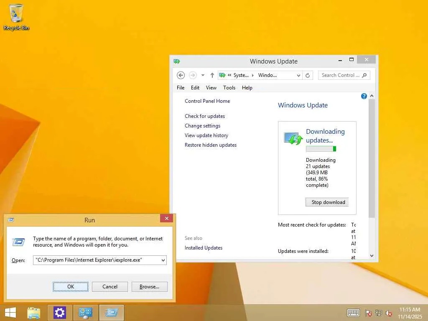Open the recent locations dropdown arrow
This screenshot has width=428, height=321.
[203, 75]
